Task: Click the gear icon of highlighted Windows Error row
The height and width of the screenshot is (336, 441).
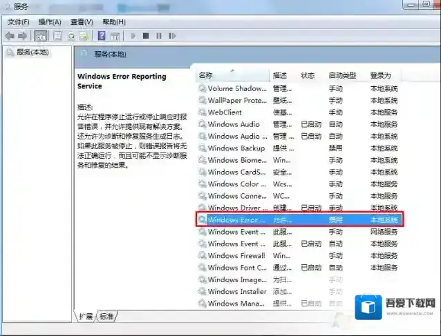Action: point(203,219)
